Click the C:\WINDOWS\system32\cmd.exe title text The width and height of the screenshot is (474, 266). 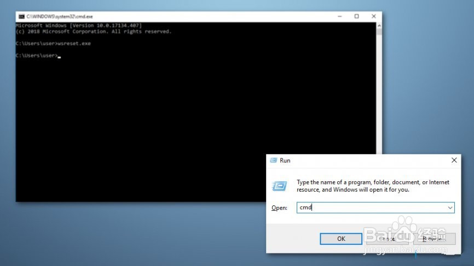60,16
